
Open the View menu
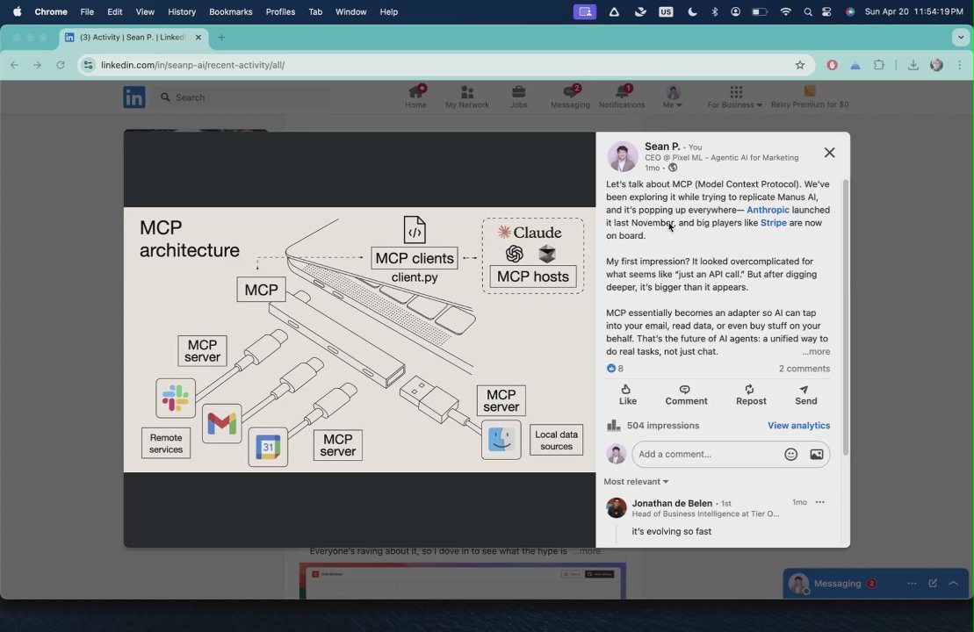click(x=145, y=11)
